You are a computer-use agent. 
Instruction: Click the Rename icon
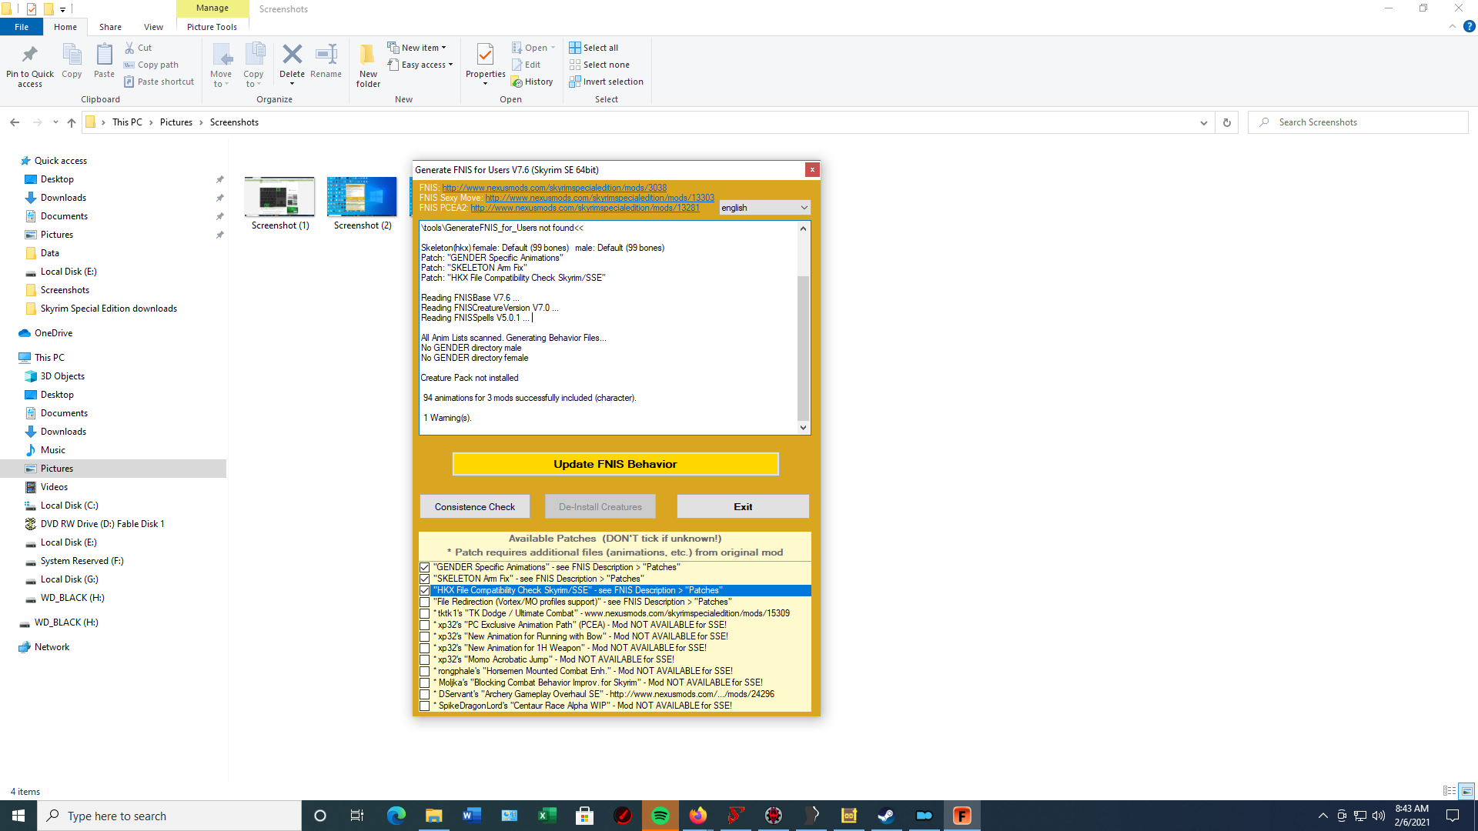coord(326,55)
